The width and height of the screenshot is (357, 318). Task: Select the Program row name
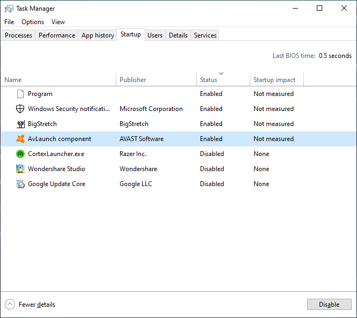40,94
